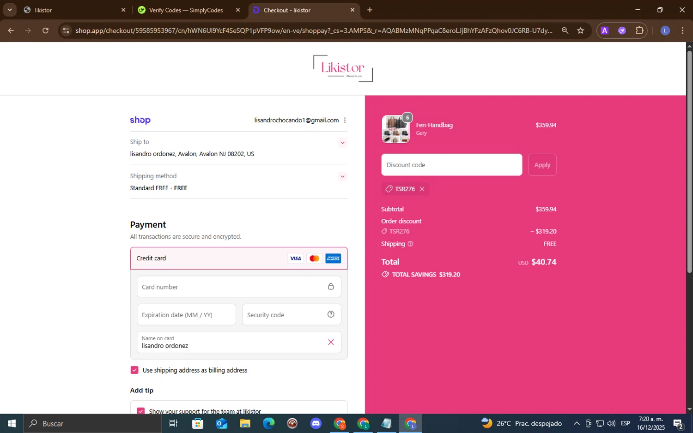This screenshot has width=693, height=433.
Task: Focus the Card number field
Action: [239, 287]
